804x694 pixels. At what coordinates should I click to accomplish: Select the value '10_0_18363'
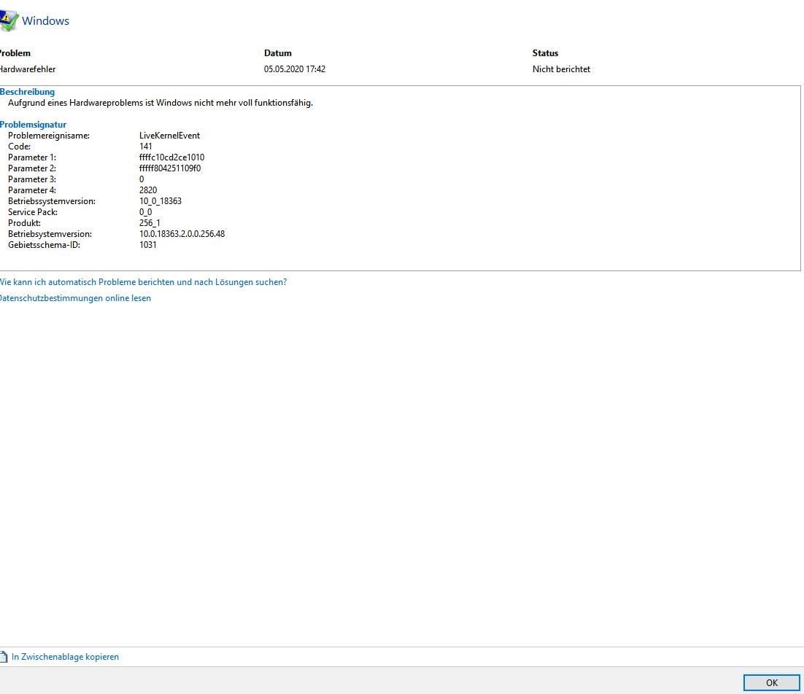pyautogui.click(x=161, y=201)
